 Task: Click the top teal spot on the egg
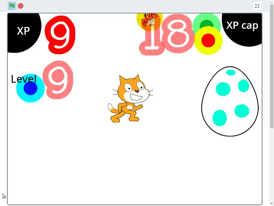231,72
